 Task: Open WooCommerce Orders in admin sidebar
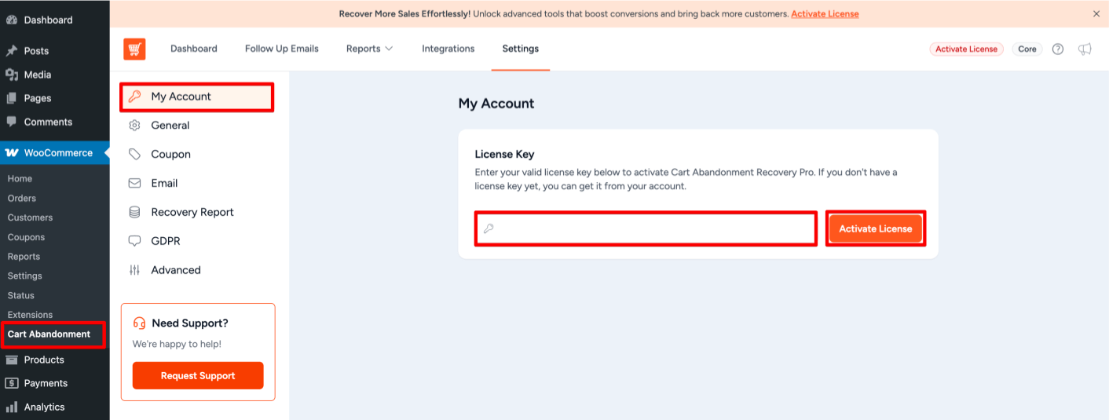[22, 199]
